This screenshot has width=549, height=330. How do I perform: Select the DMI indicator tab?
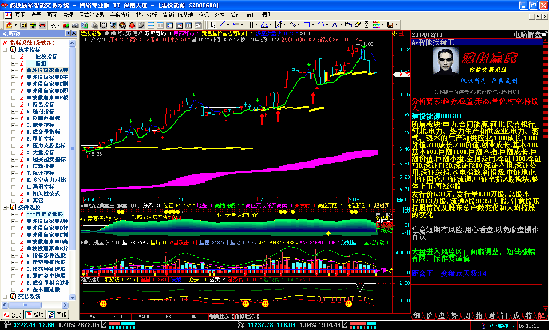click(195, 317)
